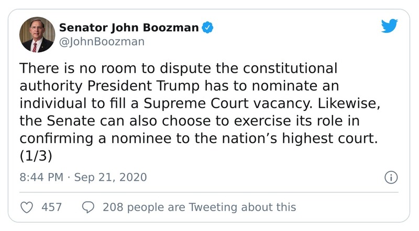The width and height of the screenshot is (419, 231).
Task: Click the 457 likes count
Action: click(x=52, y=207)
